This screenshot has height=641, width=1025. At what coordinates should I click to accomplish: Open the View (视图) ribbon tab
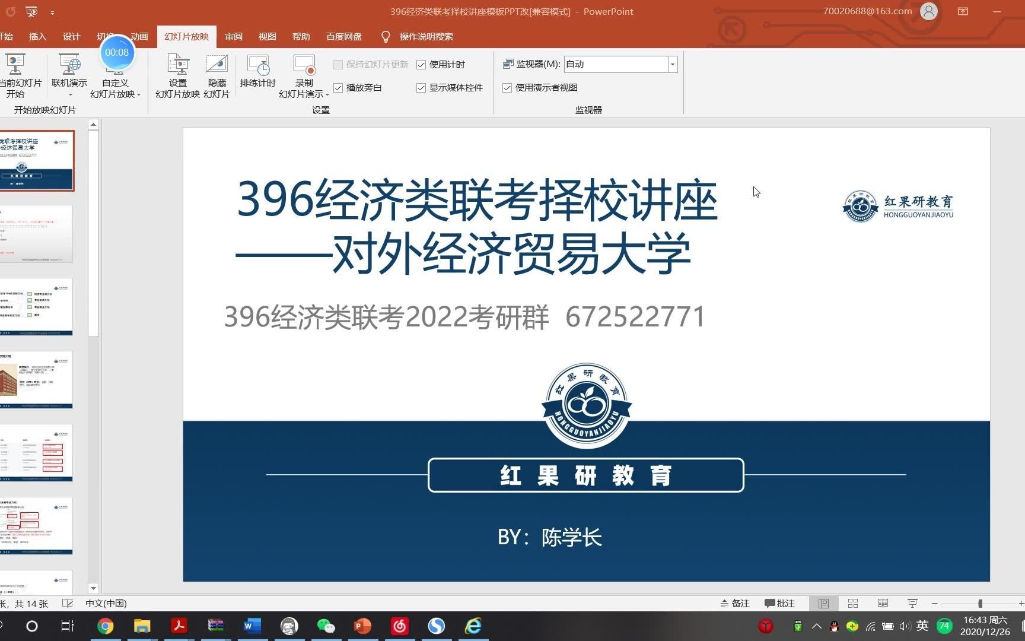pos(268,36)
